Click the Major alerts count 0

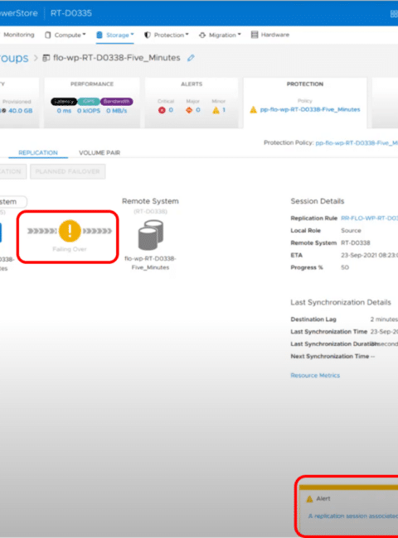pos(198,110)
